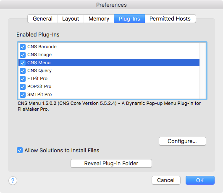Click the help question mark icon
Viewport: 223px width, 193px height.
(13, 180)
